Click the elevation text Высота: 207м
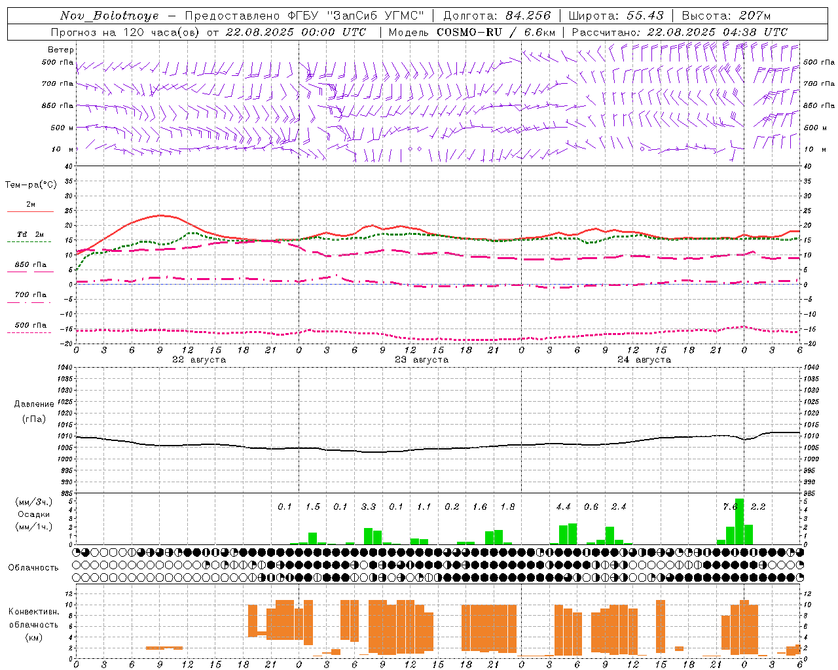Image resolution: width=838 pixels, height=670 pixels. (726, 16)
